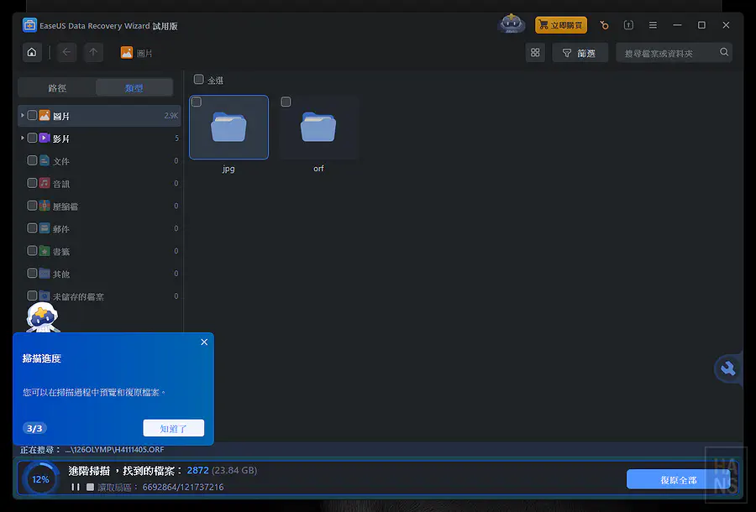Open the 篩選 filter dropdown
Screen dimensions: 756x512
[580, 53]
